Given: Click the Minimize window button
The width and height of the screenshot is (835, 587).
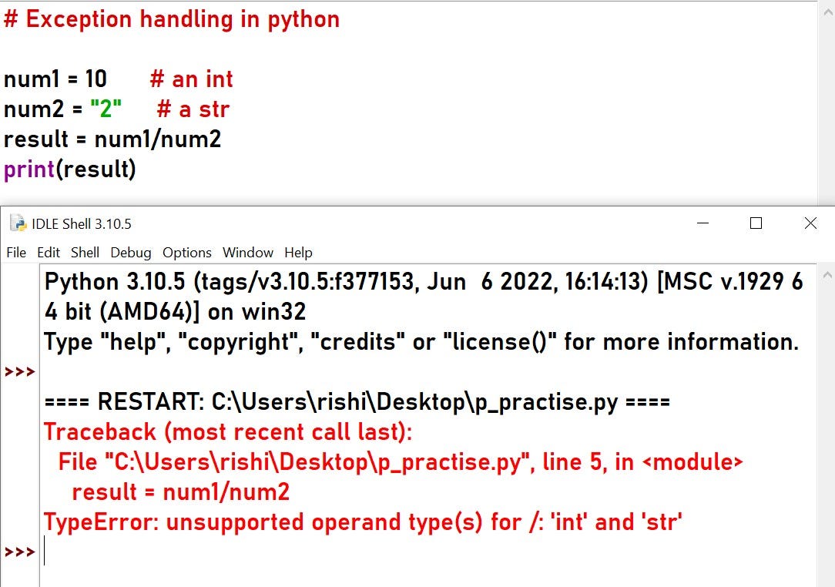Looking at the screenshot, I should pyautogui.click(x=703, y=223).
